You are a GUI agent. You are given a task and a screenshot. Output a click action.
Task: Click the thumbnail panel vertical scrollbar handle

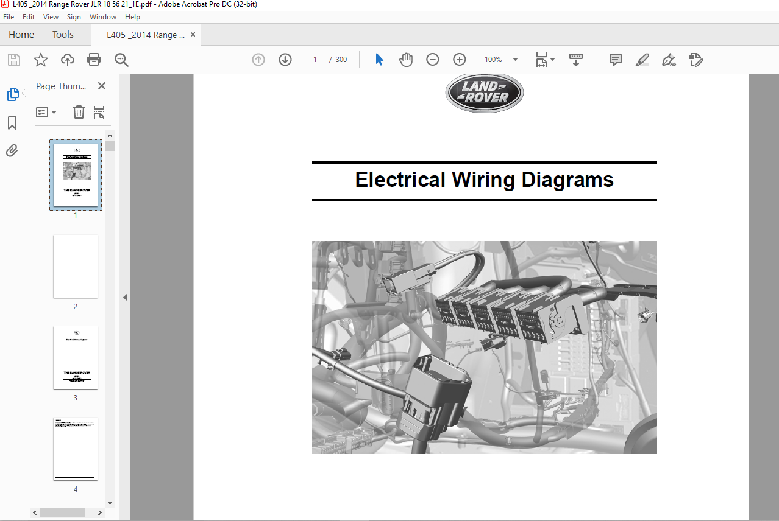(x=110, y=146)
